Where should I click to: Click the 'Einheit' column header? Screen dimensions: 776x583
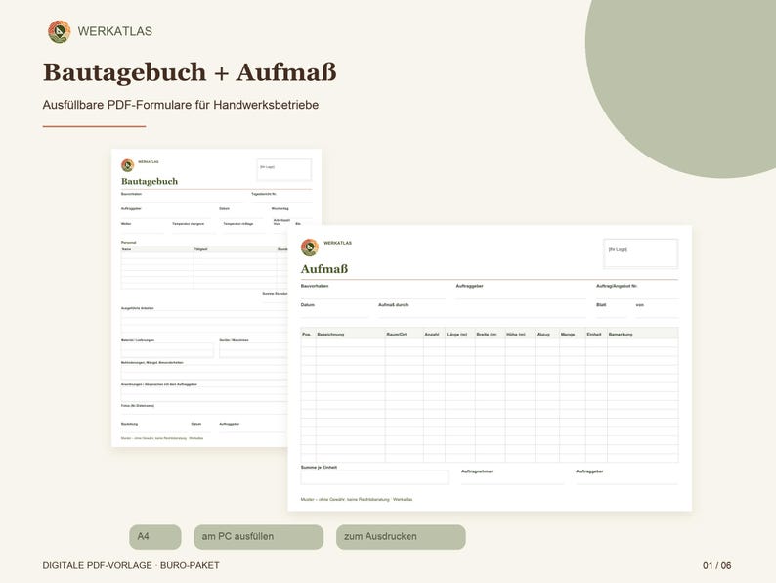pos(594,335)
